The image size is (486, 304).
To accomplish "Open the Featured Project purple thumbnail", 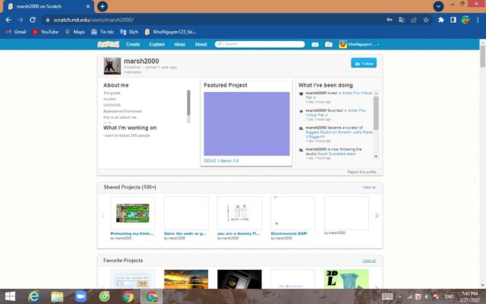I will [247, 124].
